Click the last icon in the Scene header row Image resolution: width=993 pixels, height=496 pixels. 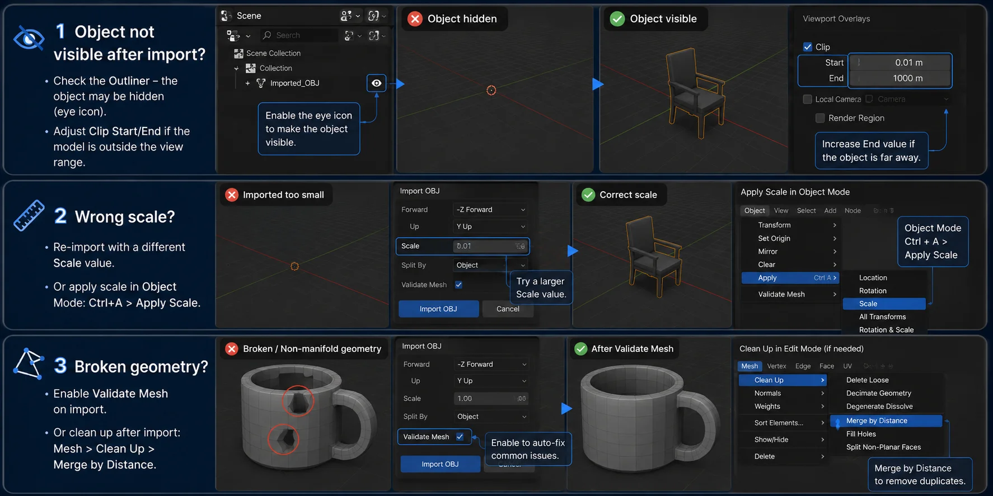[x=374, y=16]
